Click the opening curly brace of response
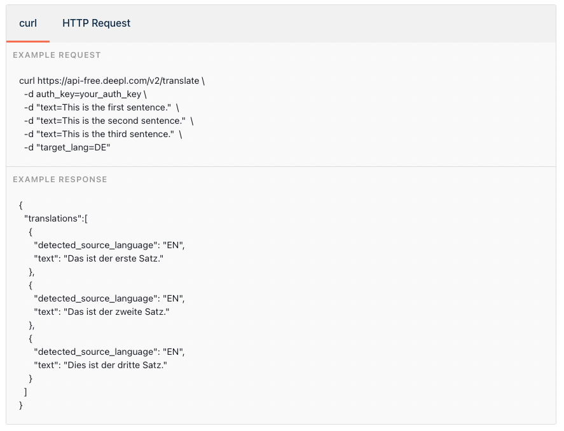Screen dimensions: 564x431 [21, 205]
